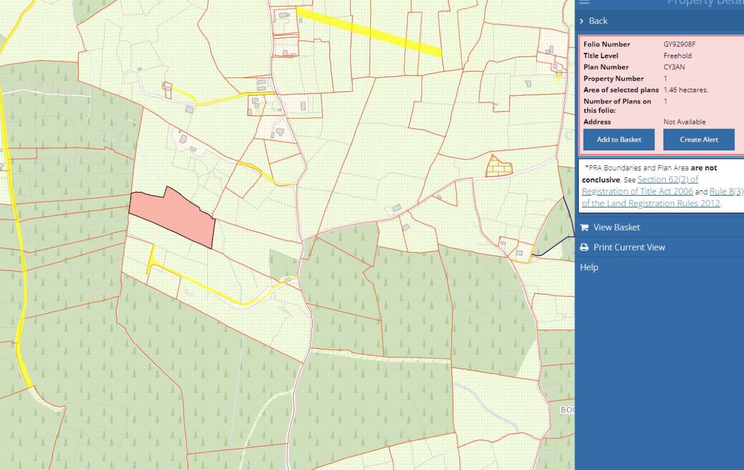This screenshot has height=470, width=744.
Task: Click the plan number value CY3AN
Action: tap(674, 67)
